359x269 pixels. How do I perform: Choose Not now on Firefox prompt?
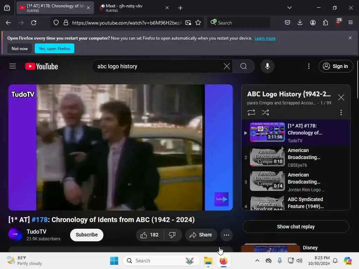pyautogui.click(x=20, y=48)
